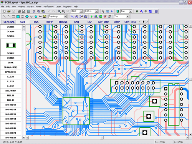Click the Zoom In magnifier icon
Image resolution: width=192 pixels, height=144 pixels.
(59, 11)
